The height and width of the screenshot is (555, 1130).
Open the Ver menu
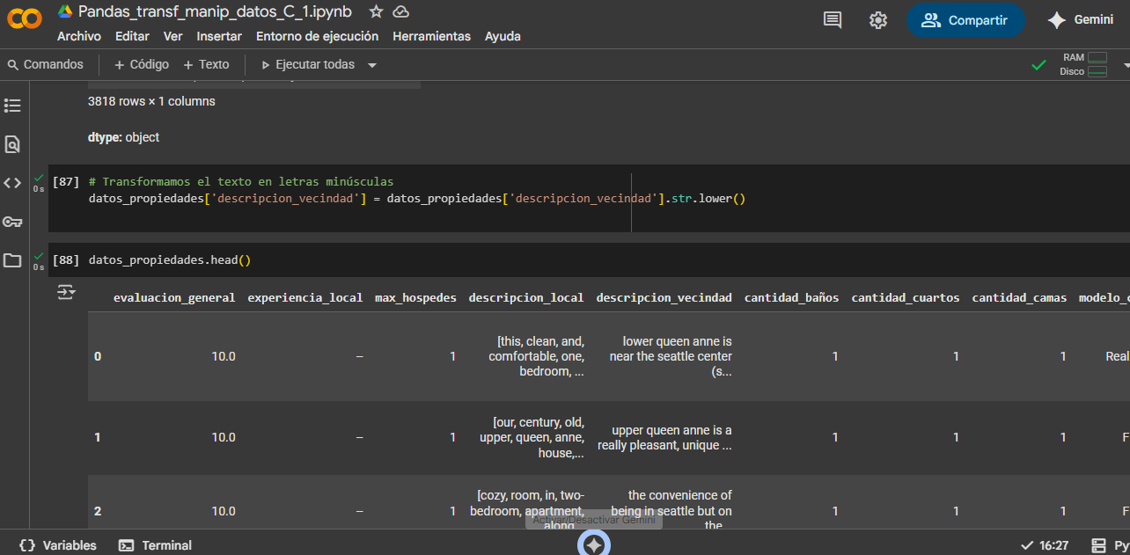(x=173, y=36)
